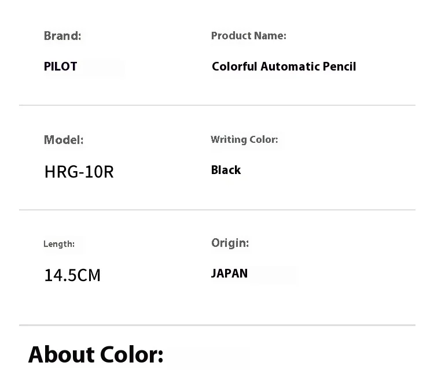Click the word Pencil in product name
The width and height of the screenshot is (434, 392).
click(x=340, y=66)
